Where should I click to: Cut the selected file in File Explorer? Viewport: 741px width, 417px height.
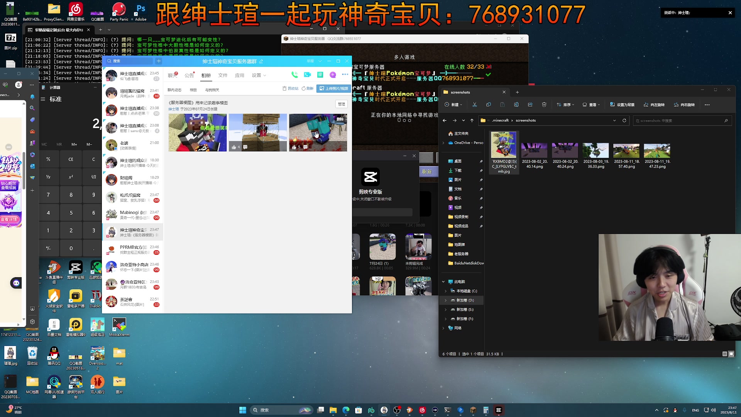coord(475,104)
